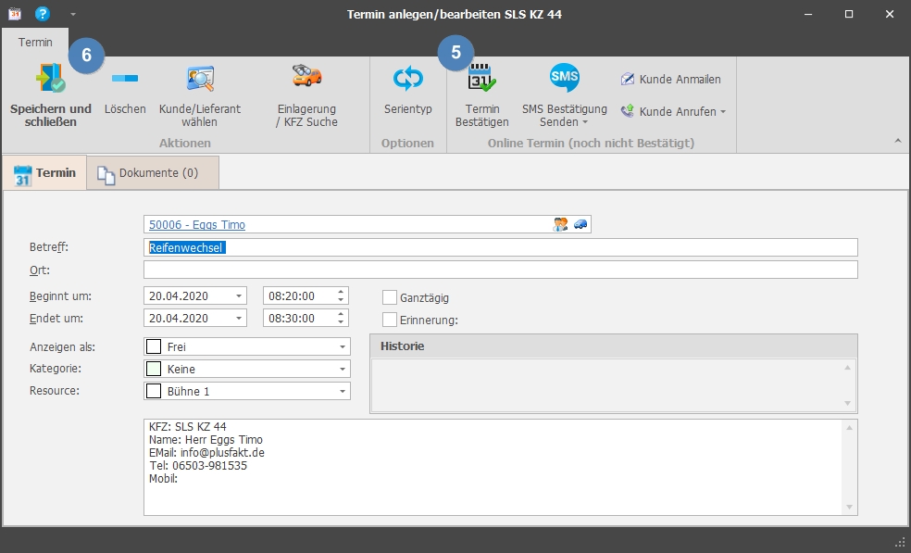Click notes scrollbar down arrow
The height and width of the screenshot is (553, 911).
pos(849,507)
